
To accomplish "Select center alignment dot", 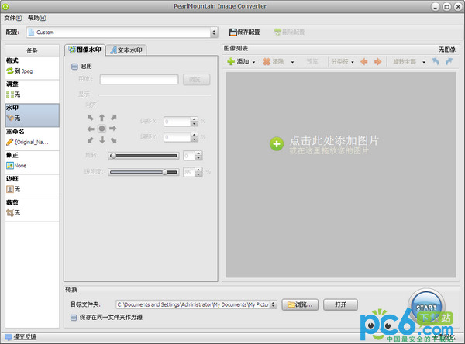I will [x=102, y=129].
